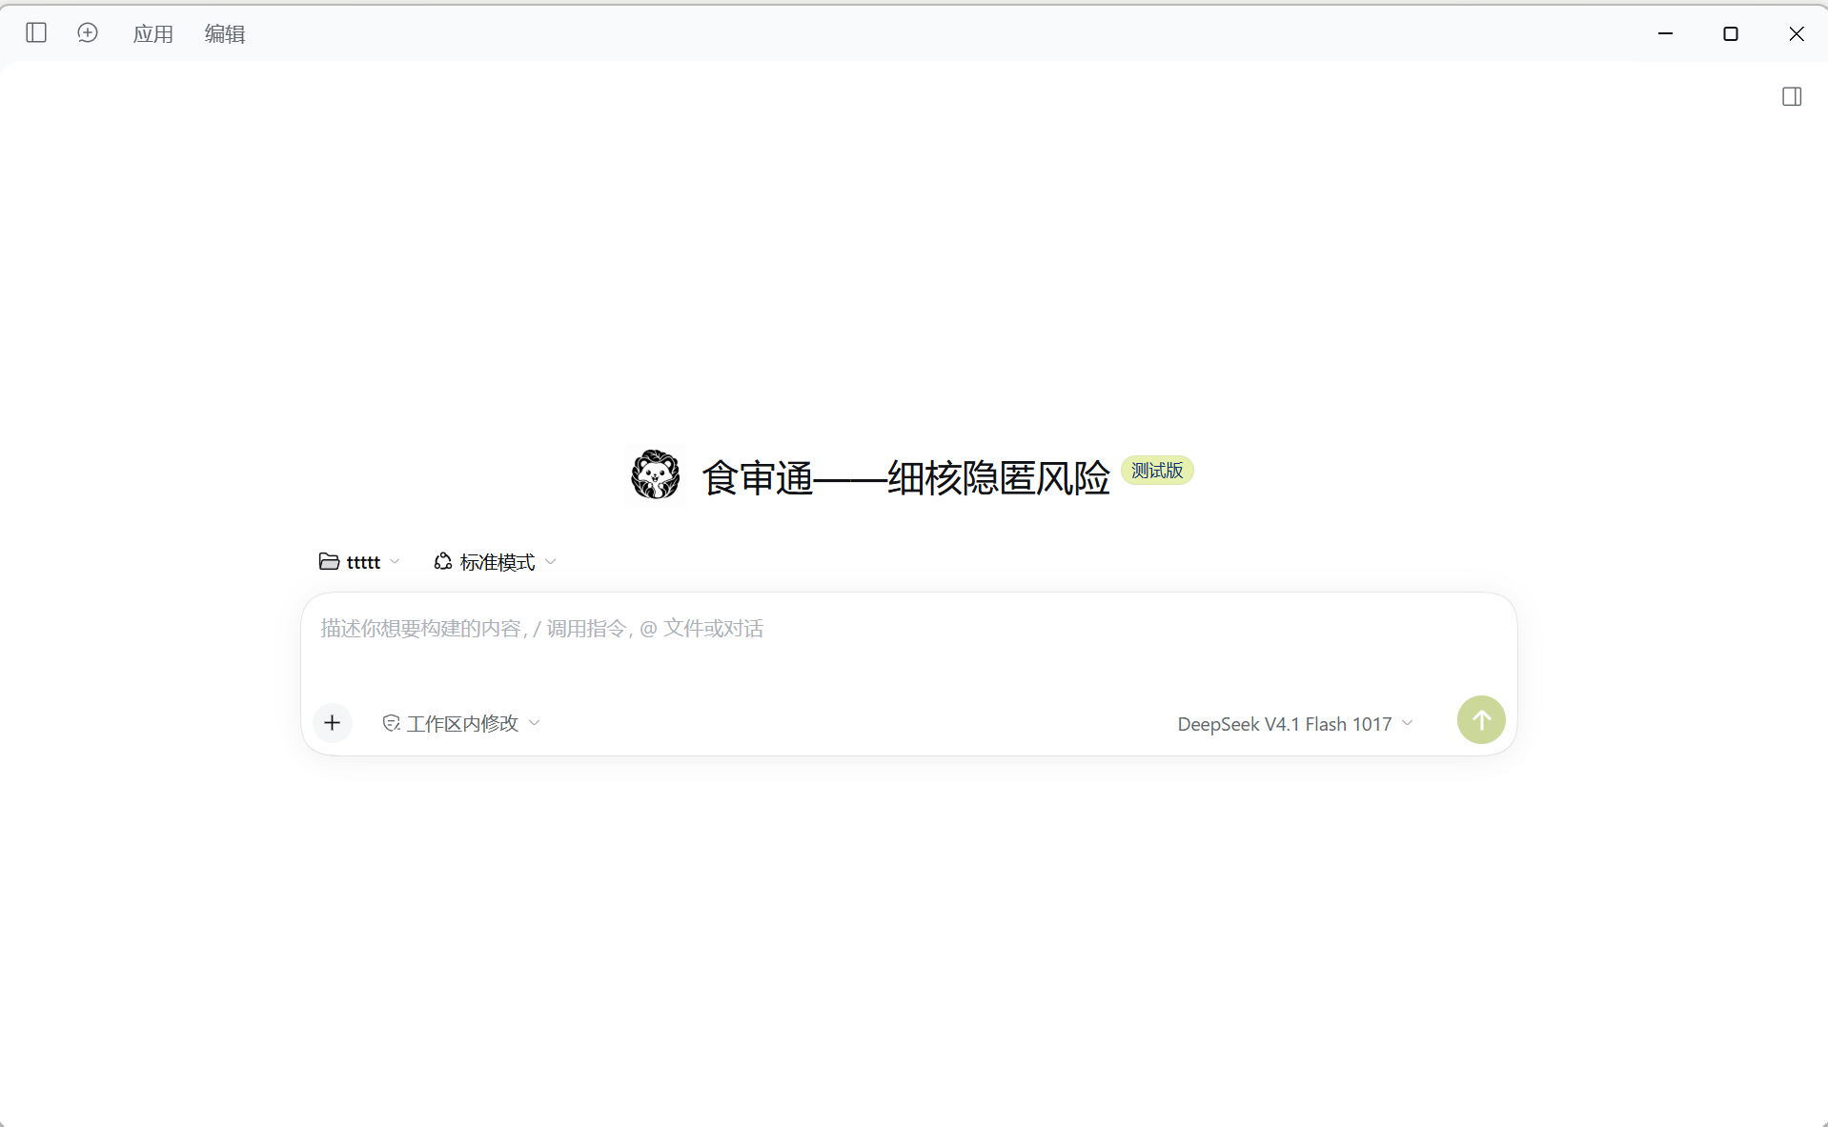
Task: Click the plus attachment button
Action: pos(333,723)
